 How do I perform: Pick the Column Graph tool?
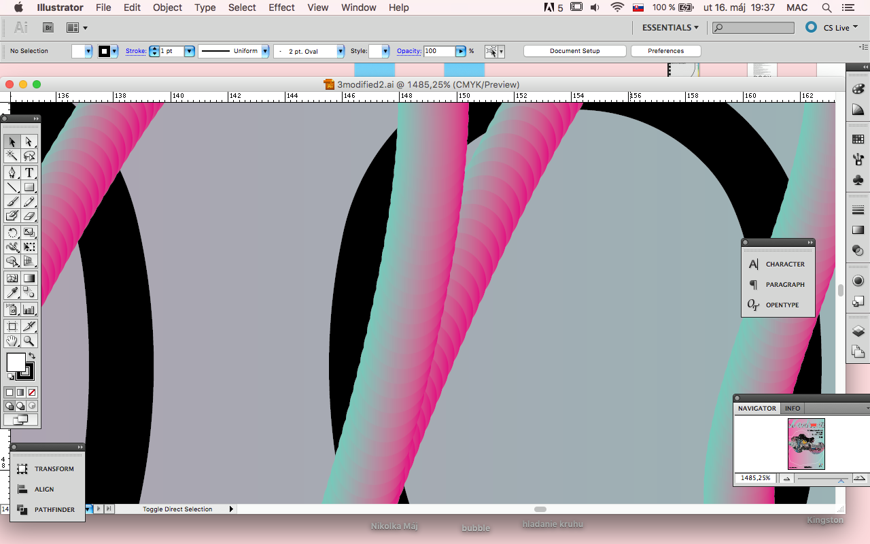(29, 309)
